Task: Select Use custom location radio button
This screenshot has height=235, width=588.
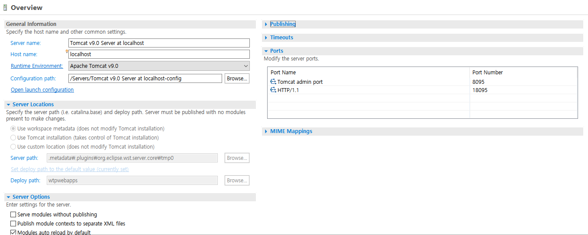Action: (x=13, y=147)
